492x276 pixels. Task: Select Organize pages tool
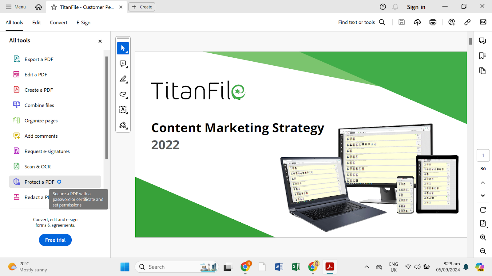pyautogui.click(x=55, y=121)
